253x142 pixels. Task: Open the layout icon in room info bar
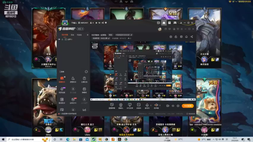(x=181, y=37)
